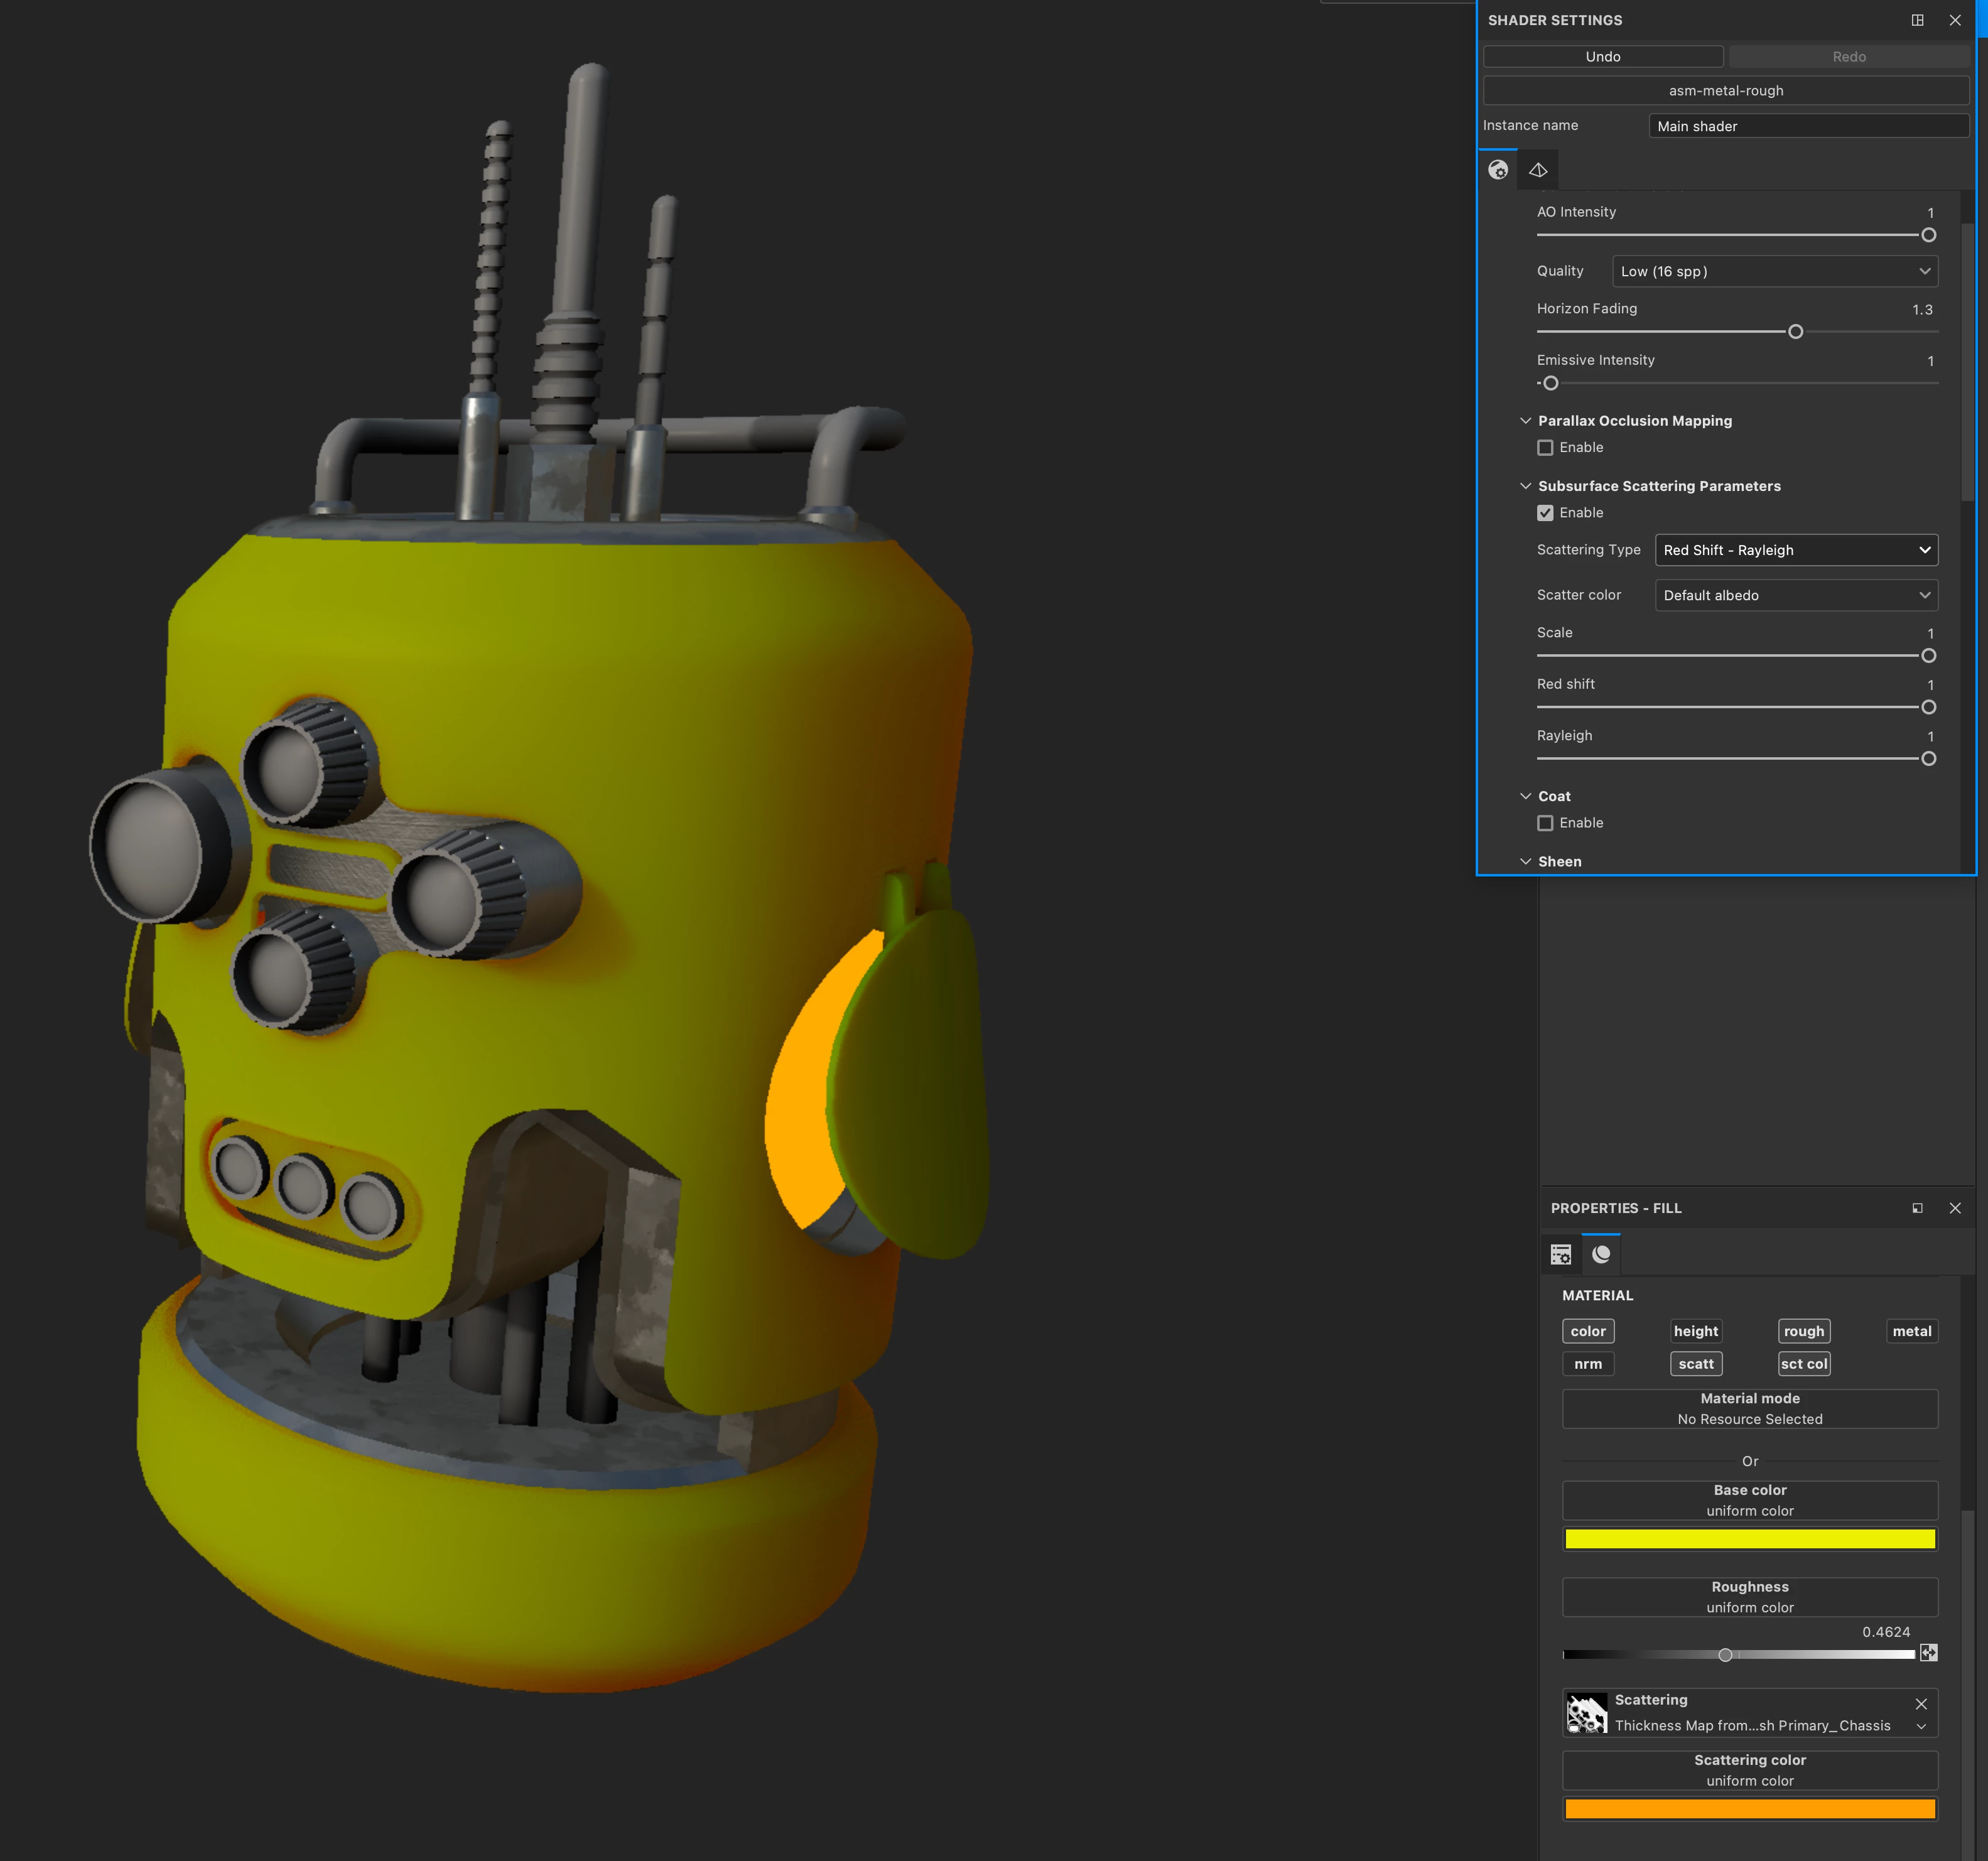Undock the Properties - Fill panel
1988x1861 pixels.
click(x=1917, y=1208)
